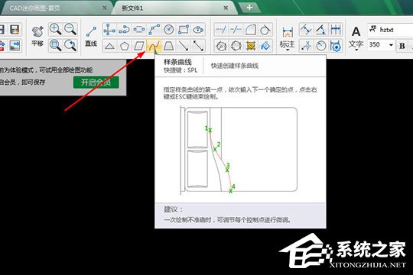Select the revision cloud tool
The image size is (413, 275).
pos(198,30)
